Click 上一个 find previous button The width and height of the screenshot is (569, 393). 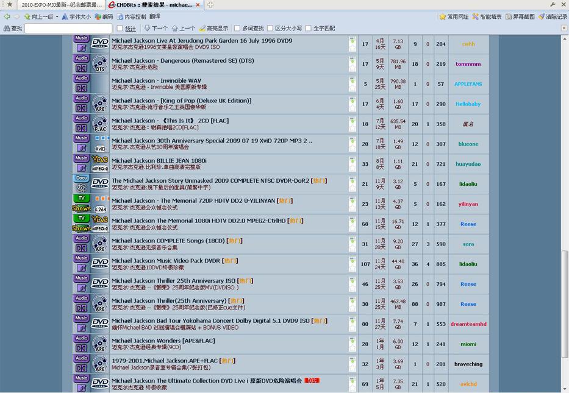[183, 28]
